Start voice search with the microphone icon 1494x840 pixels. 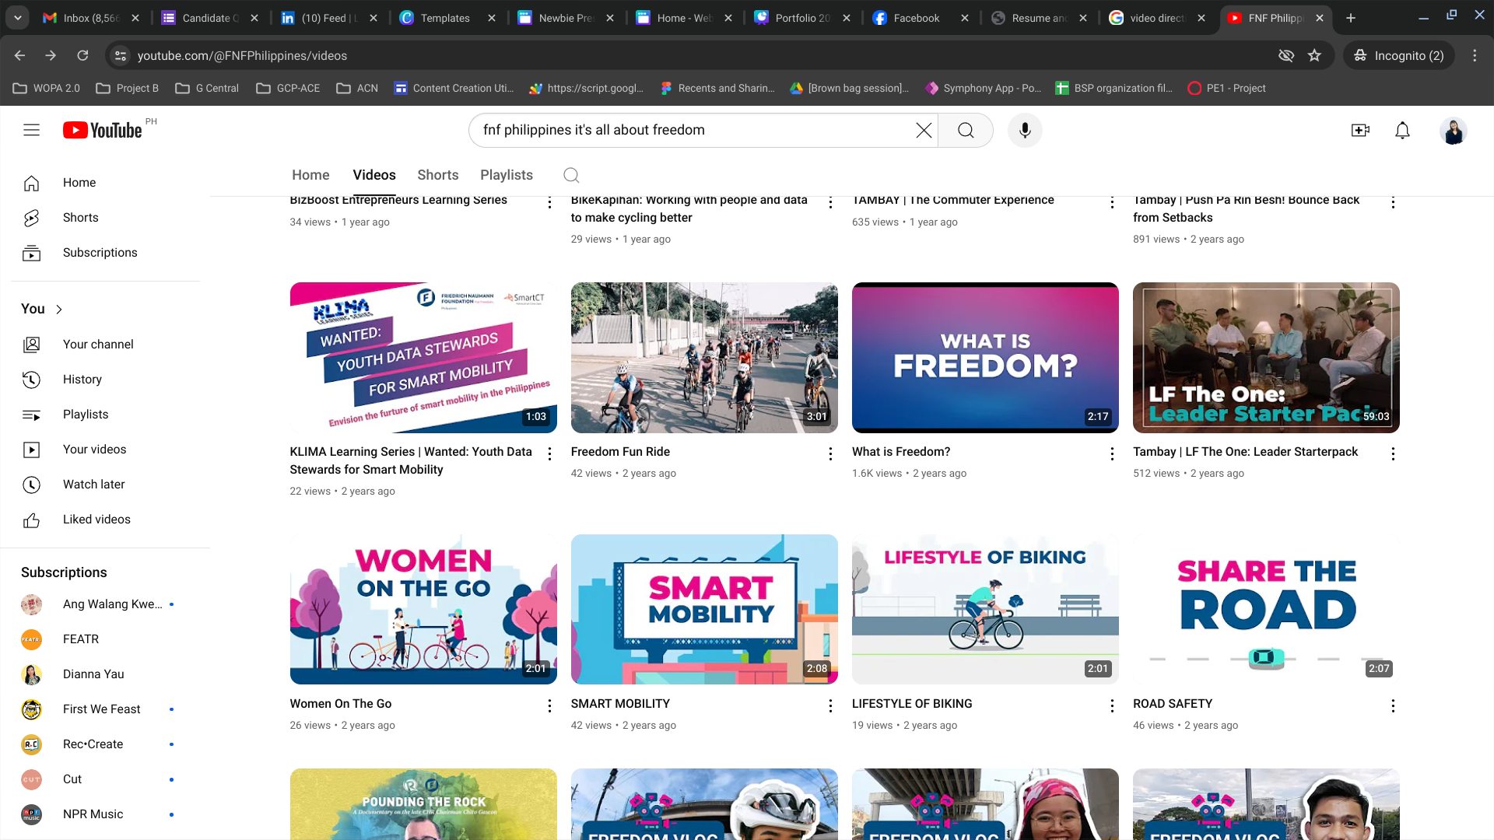click(x=1025, y=130)
